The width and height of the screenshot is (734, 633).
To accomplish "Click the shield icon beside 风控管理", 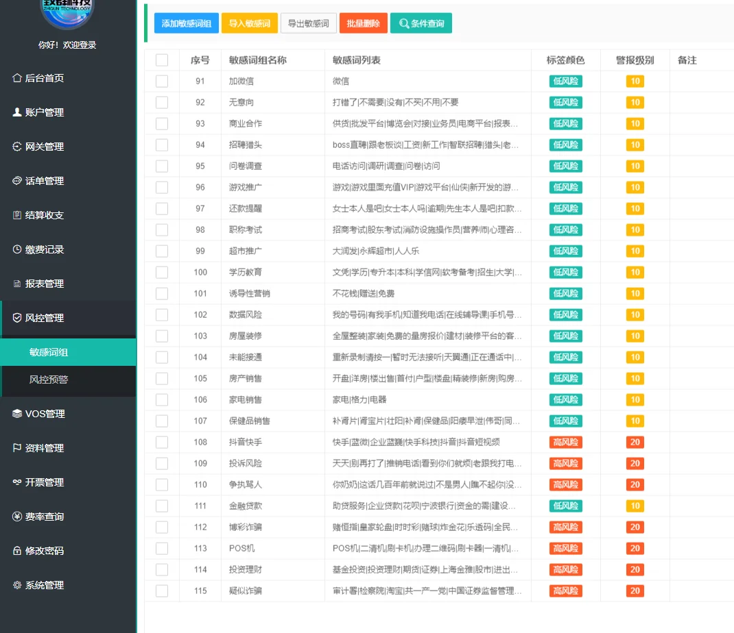I will [x=17, y=318].
